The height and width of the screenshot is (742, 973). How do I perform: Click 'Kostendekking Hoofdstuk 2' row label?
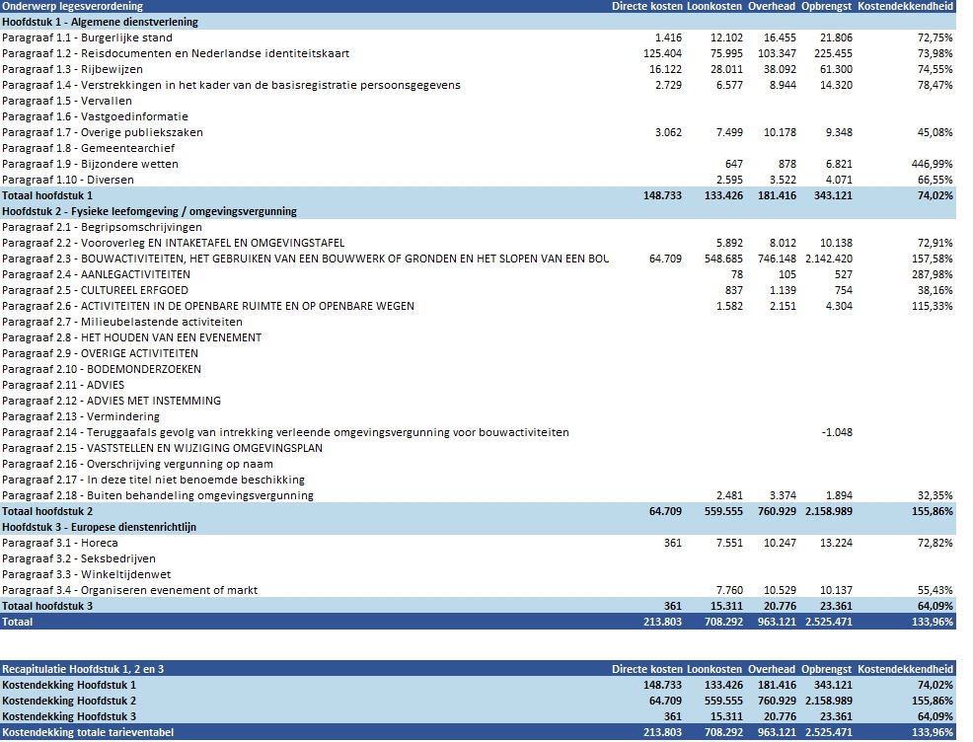(69, 701)
